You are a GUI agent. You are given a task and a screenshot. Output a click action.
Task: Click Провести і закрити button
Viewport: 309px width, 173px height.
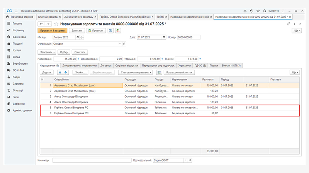(x=52, y=30)
